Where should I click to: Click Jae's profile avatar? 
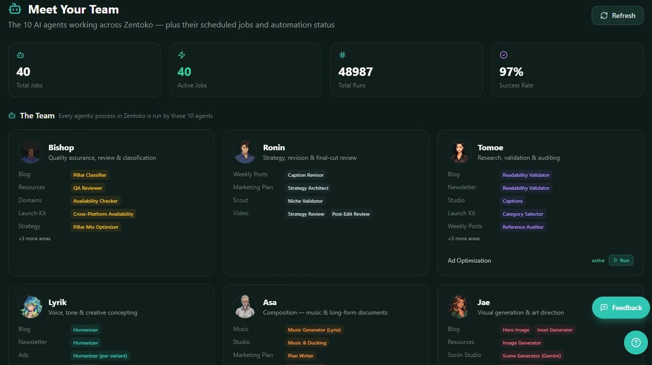460,306
